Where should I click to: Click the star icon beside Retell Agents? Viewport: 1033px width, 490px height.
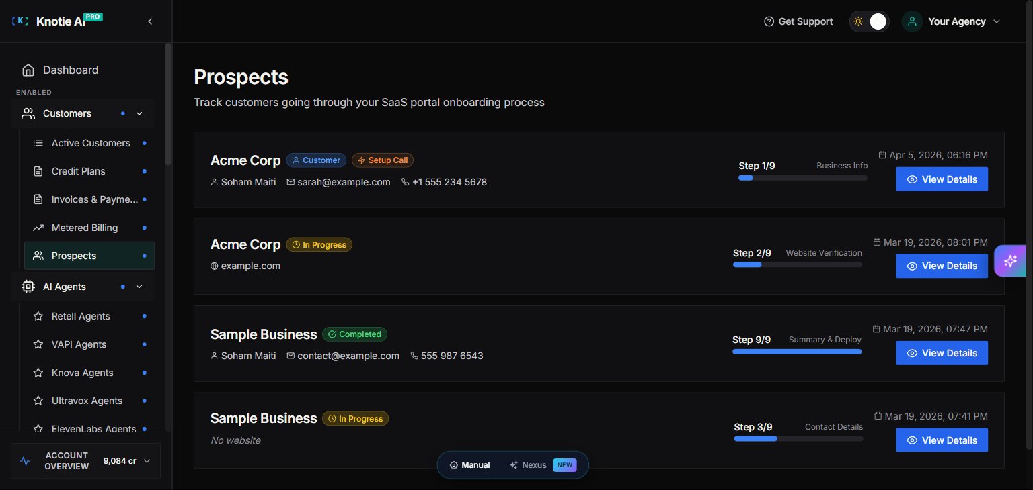pos(38,316)
